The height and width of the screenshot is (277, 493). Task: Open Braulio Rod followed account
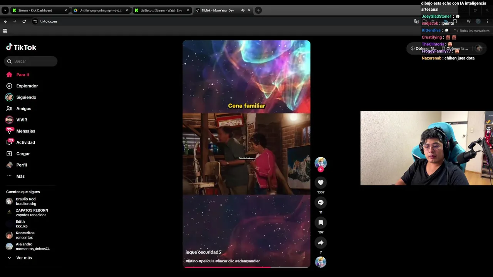[x=27, y=201]
